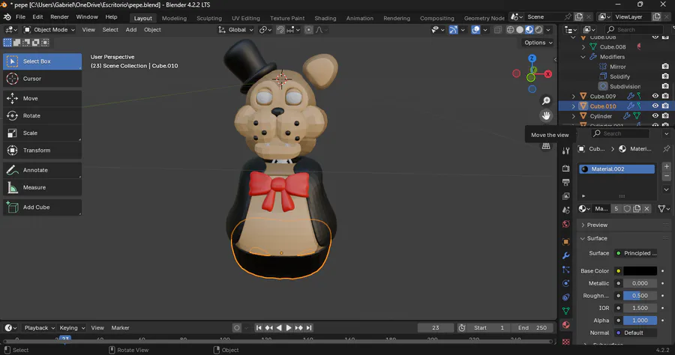This screenshot has height=355, width=675.
Task: Open the Physics properties tab
Action: [566, 283]
